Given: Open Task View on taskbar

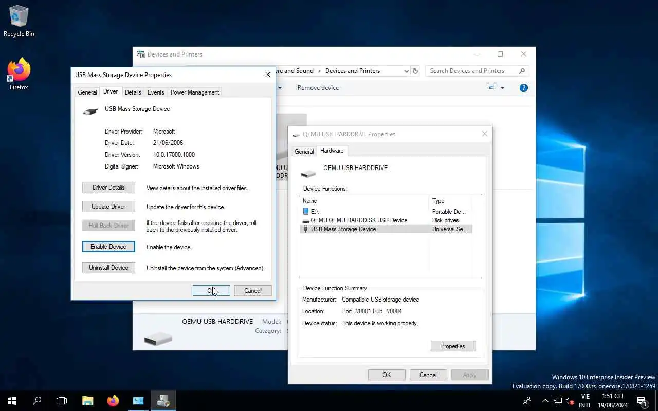Looking at the screenshot, I should pyautogui.click(x=62, y=401).
